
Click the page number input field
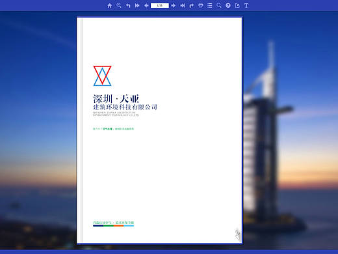(160, 6)
